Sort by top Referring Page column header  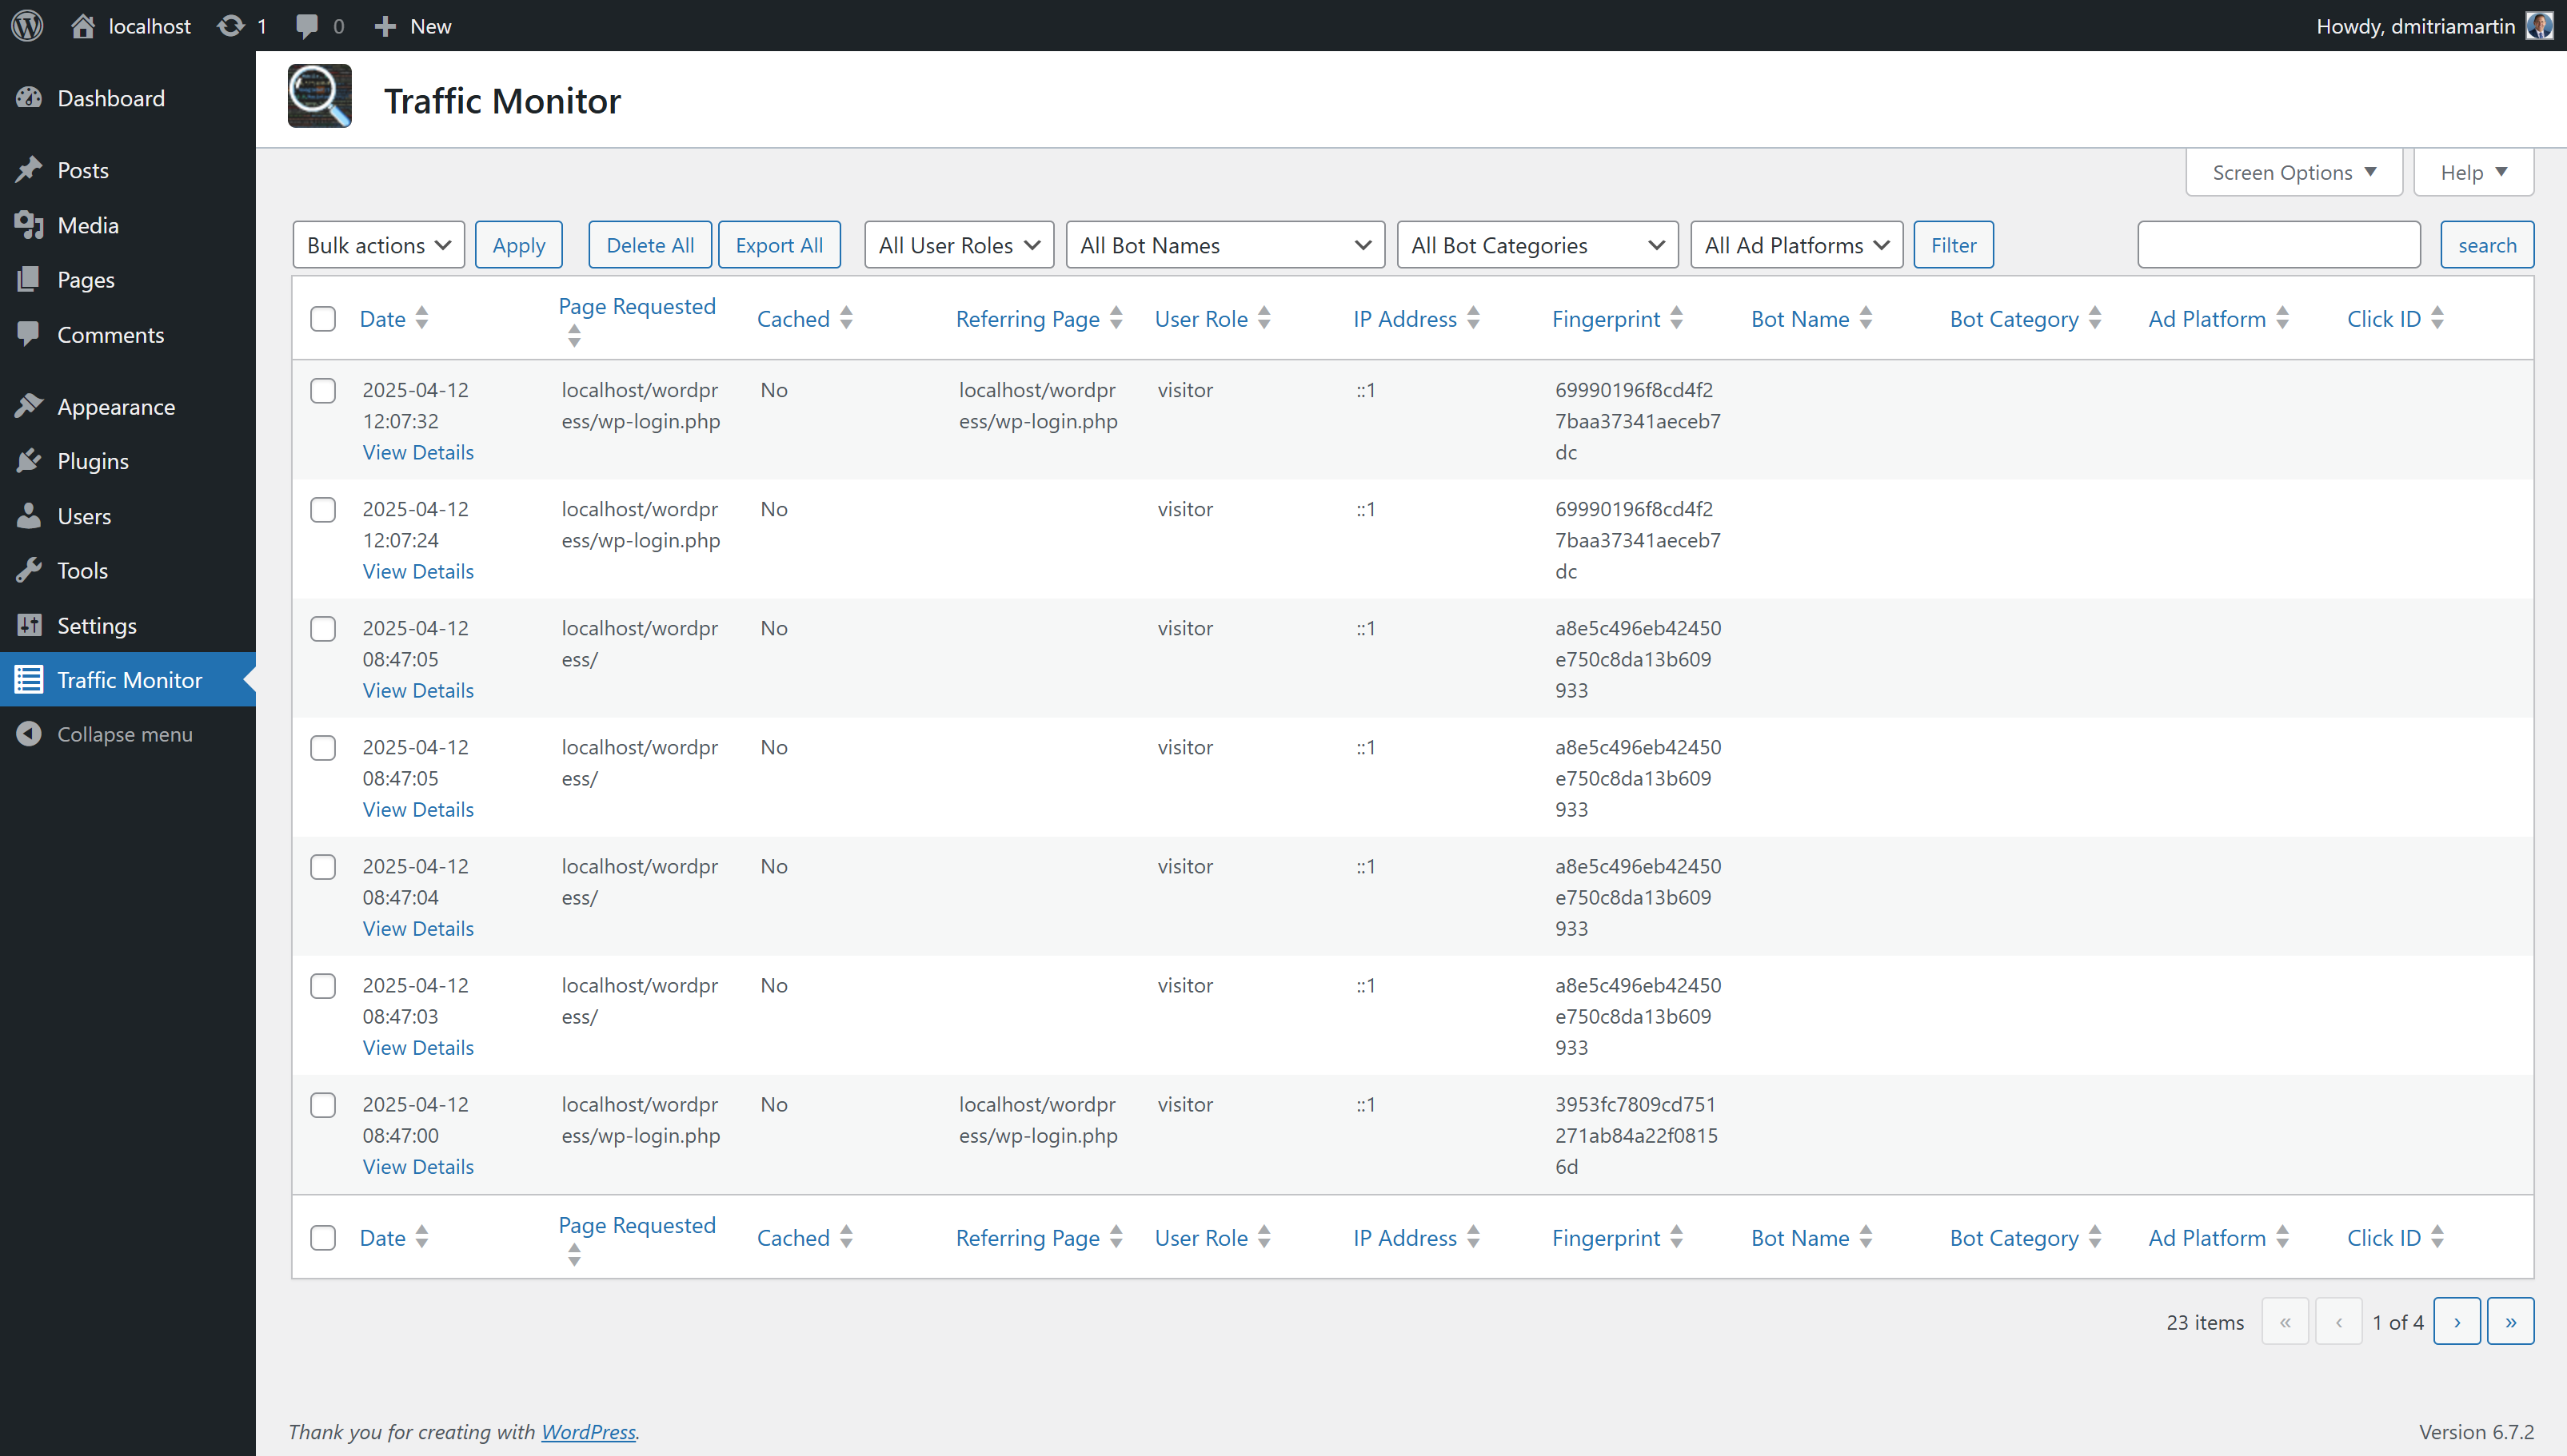(1028, 319)
